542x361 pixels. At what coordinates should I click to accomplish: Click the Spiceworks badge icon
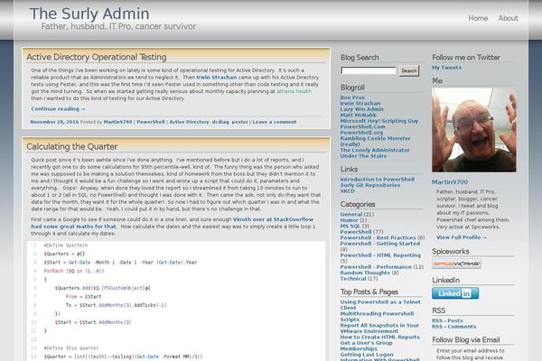click(x=456, y=264)
